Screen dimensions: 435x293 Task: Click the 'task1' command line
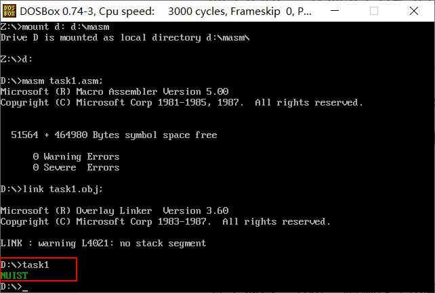[x=24, y=265]
